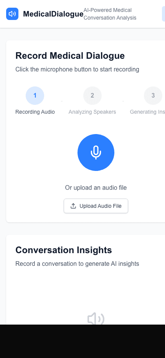The width and height of the screenshot is (165, 358).
Task: Select step 1 circle in progress tracker
Action: point(35,95)
